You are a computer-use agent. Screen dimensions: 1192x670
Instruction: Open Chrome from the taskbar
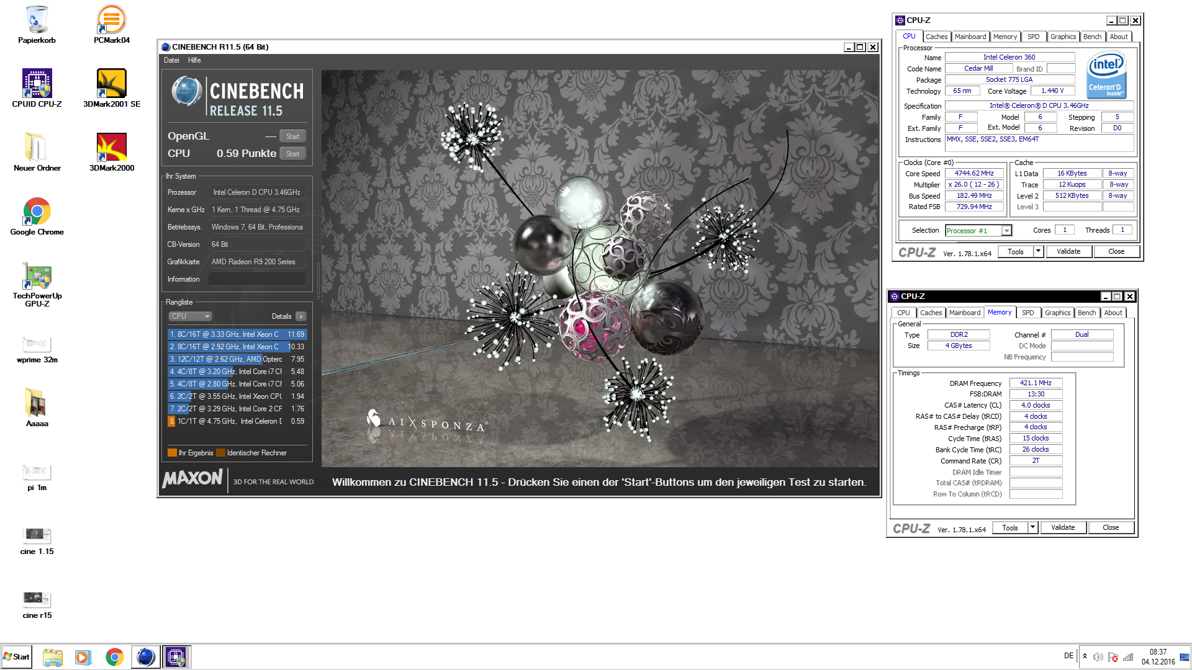click(x=114, y=657)
